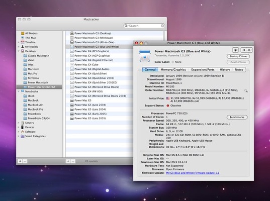Image resolution: width=270 pixels, height=201 pixels.
Task: Click the US flag beside Initial Price
Action: click(x=168, y=98)
